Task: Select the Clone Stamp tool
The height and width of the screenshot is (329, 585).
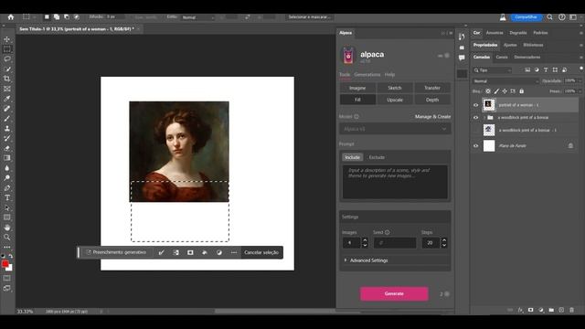Action: (7, 128)
